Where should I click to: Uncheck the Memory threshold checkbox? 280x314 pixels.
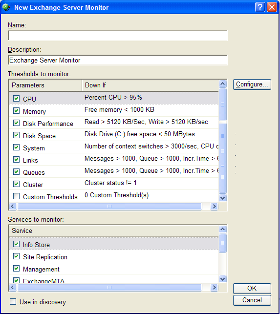point(16,110)
